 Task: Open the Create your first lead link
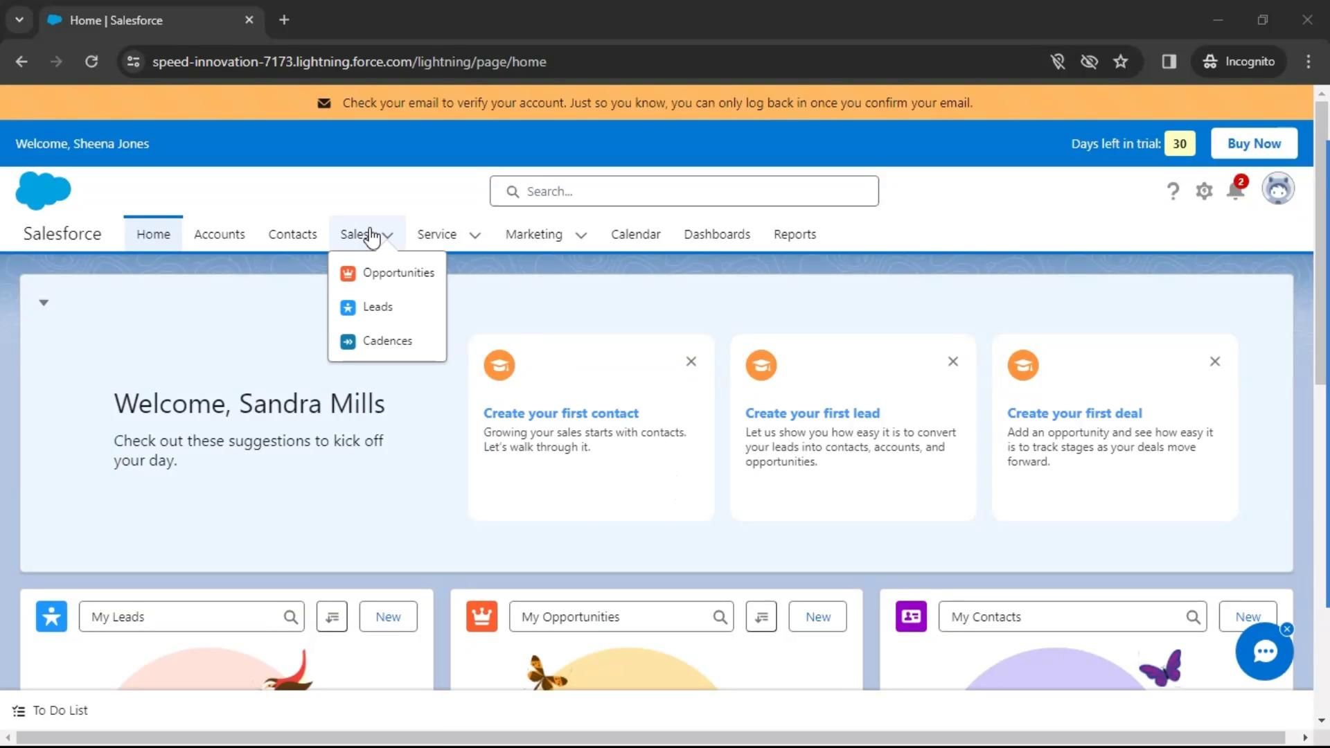point(813,413)
